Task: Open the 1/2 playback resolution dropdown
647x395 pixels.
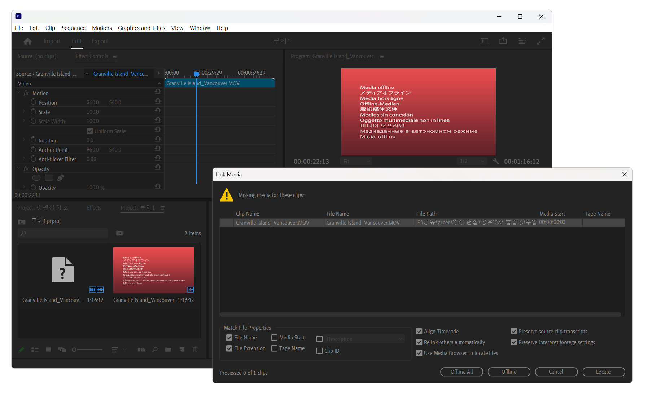Action: coord(472,161)
